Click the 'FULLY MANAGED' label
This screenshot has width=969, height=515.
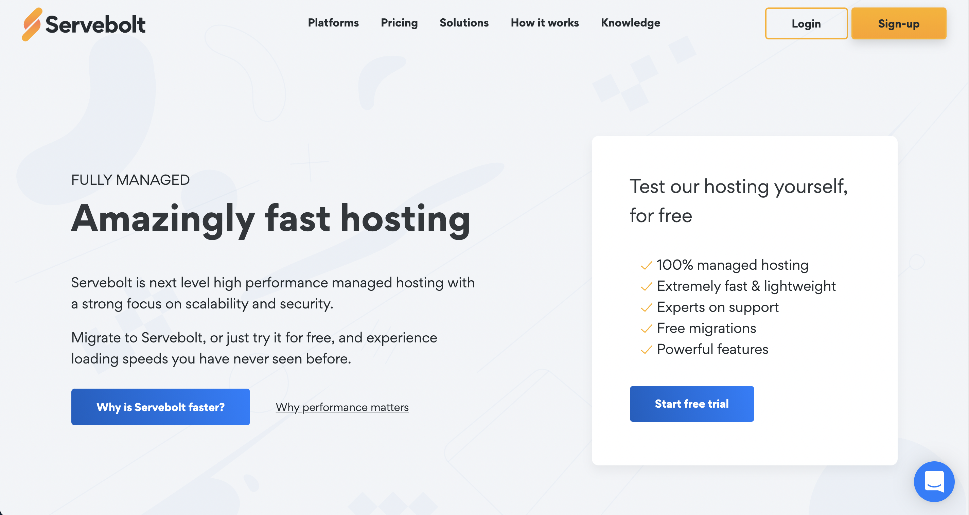coord(130,180)
